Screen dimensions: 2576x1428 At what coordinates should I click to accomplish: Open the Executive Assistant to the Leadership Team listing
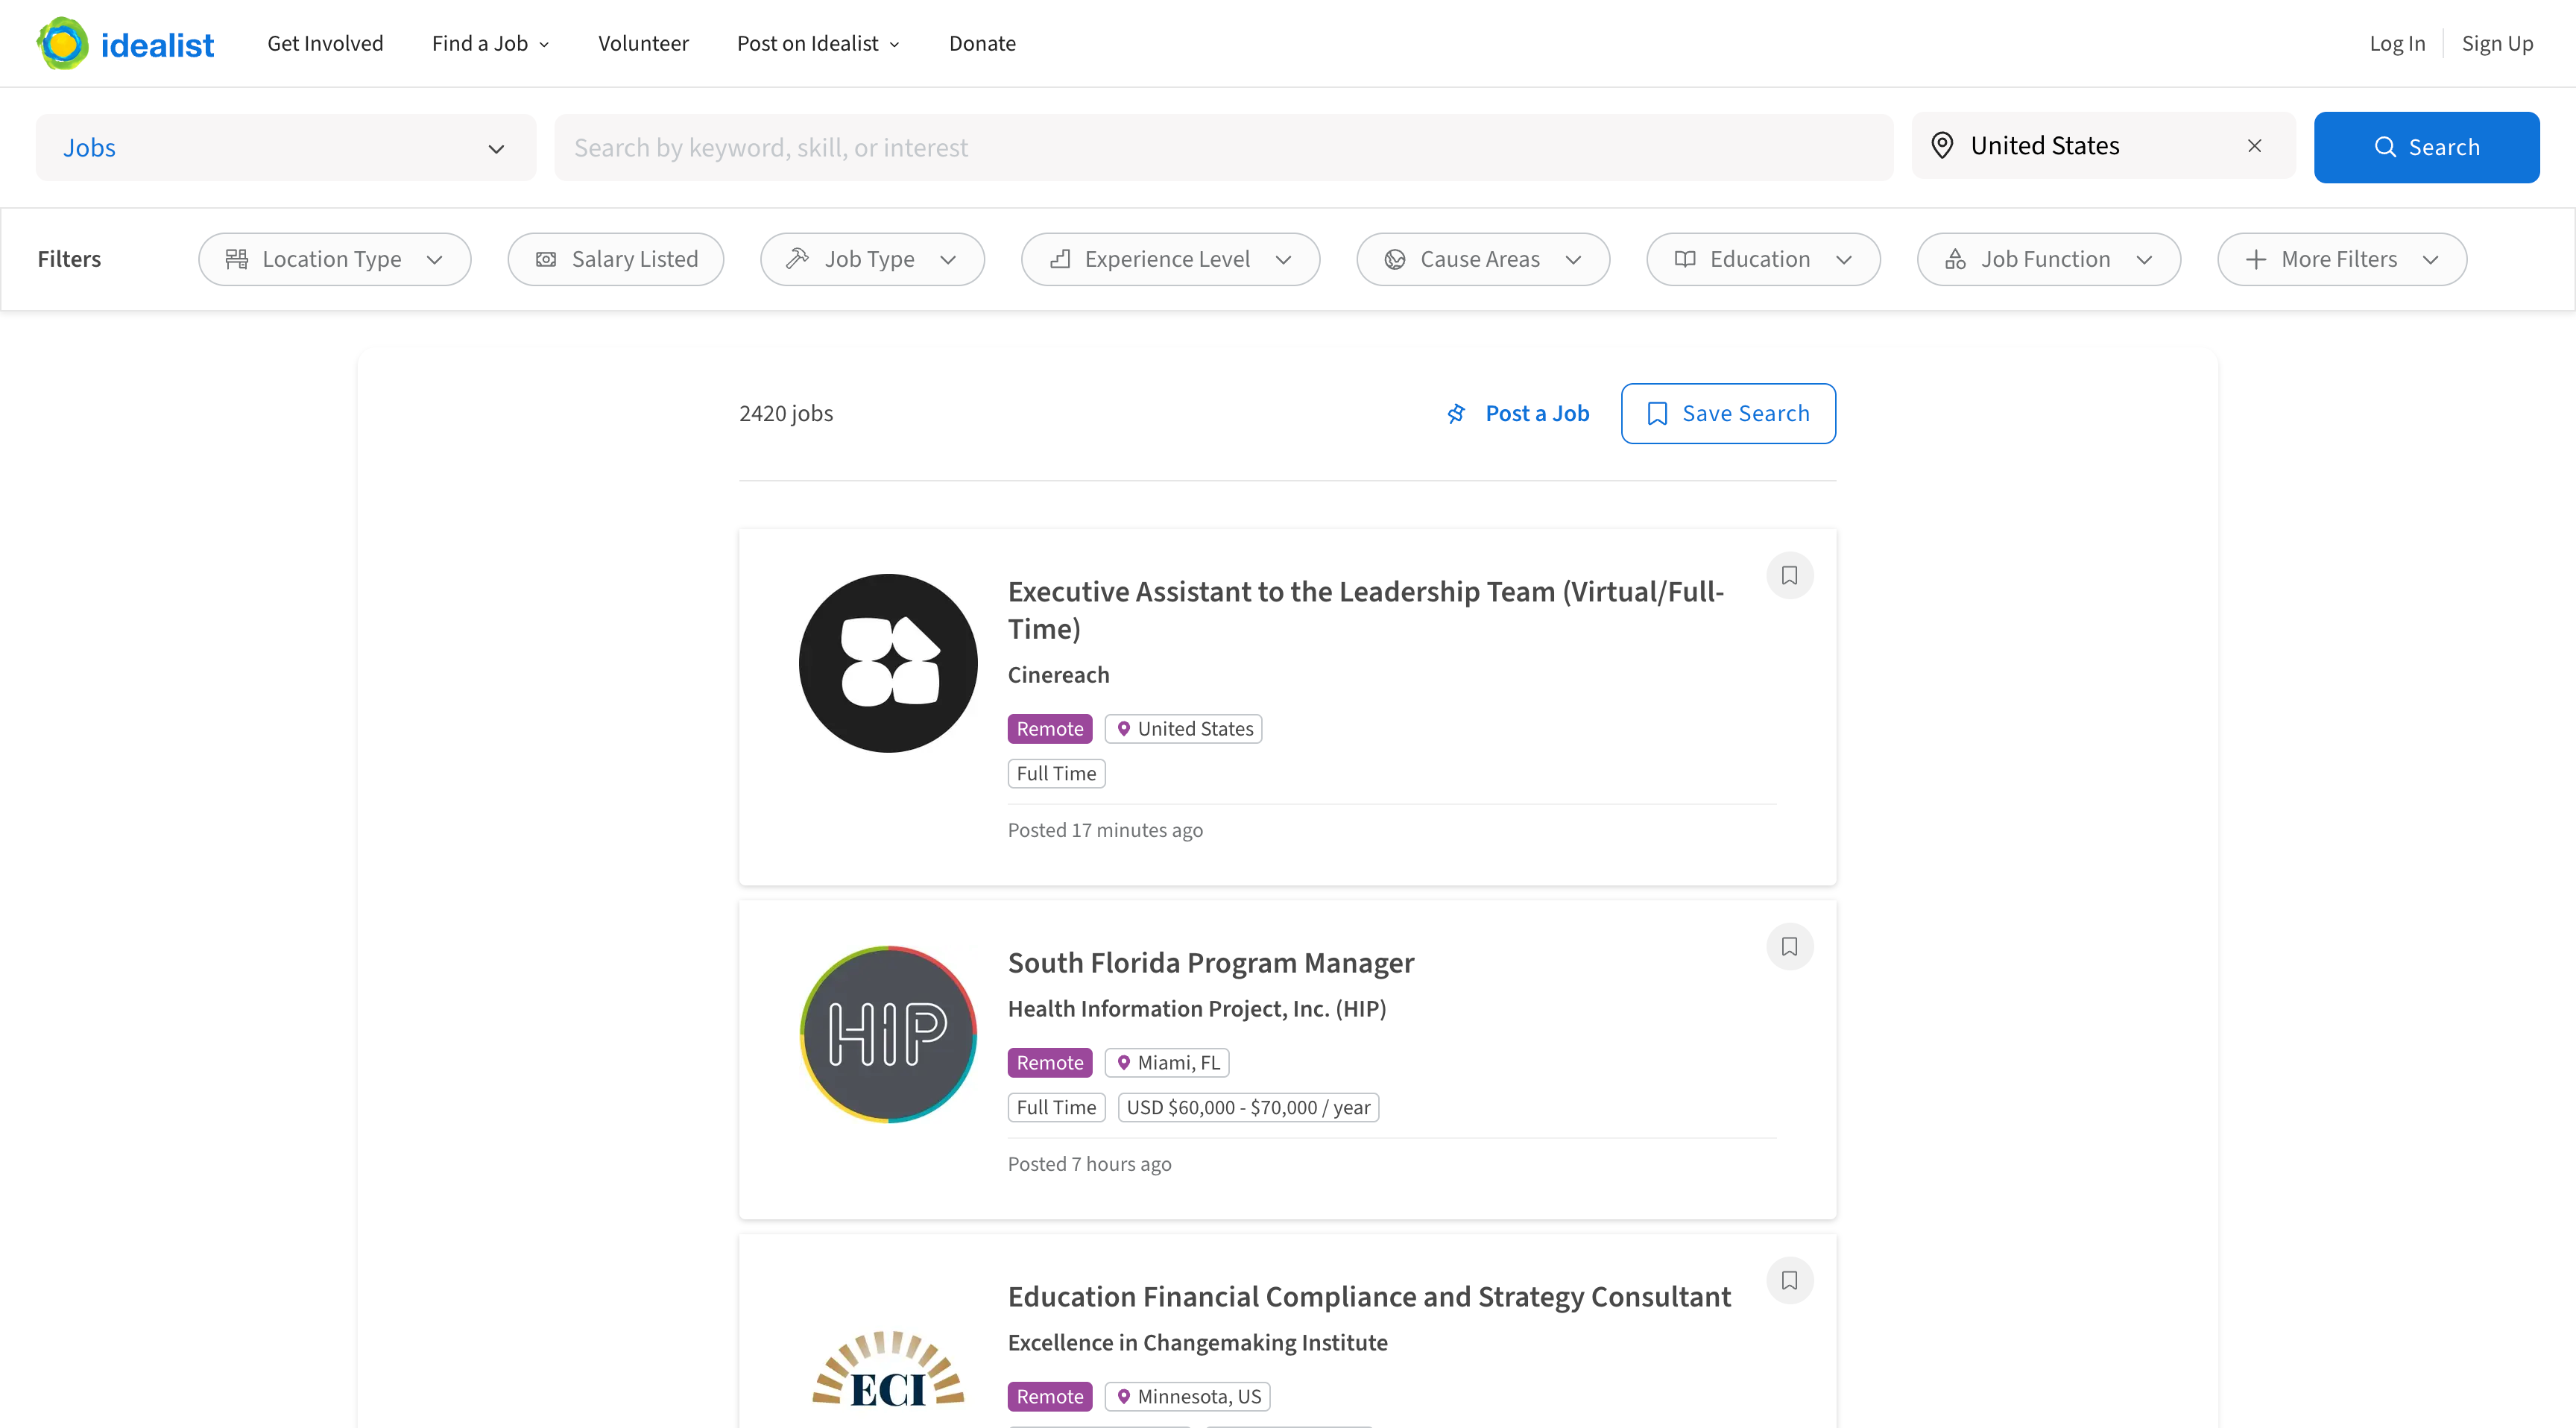[x=1366, y=610]
